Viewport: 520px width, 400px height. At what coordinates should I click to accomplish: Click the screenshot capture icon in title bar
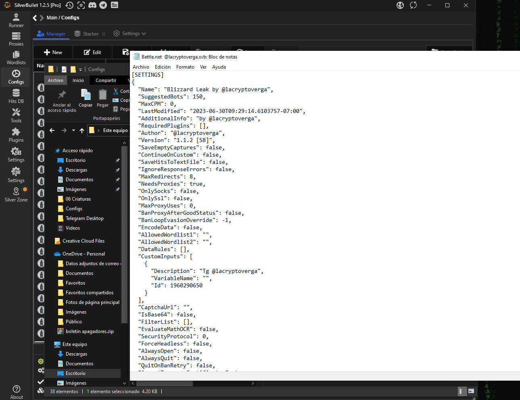pos(81,5)
